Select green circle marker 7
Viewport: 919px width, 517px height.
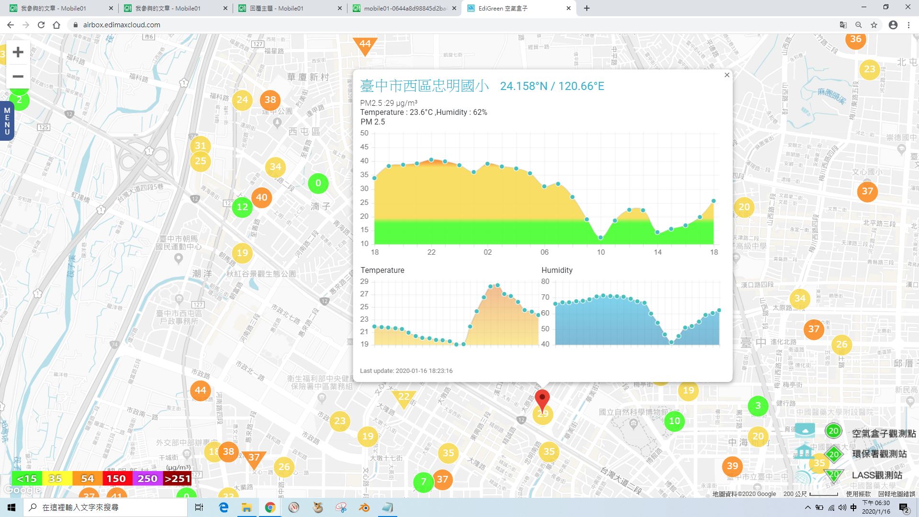[x=423, y=482]
